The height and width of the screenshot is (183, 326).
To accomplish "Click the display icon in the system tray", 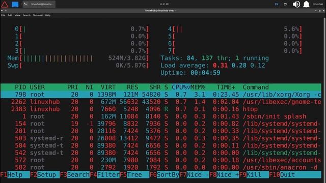I will coord(285,4).
